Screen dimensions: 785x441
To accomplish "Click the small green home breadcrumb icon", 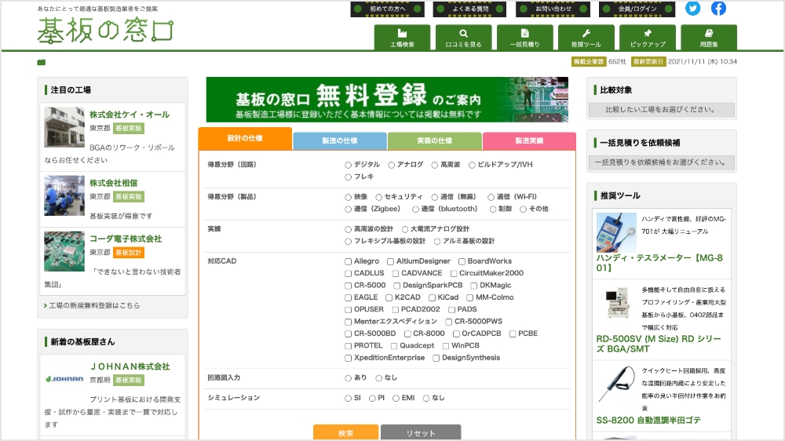I will [x=41, y=62].
